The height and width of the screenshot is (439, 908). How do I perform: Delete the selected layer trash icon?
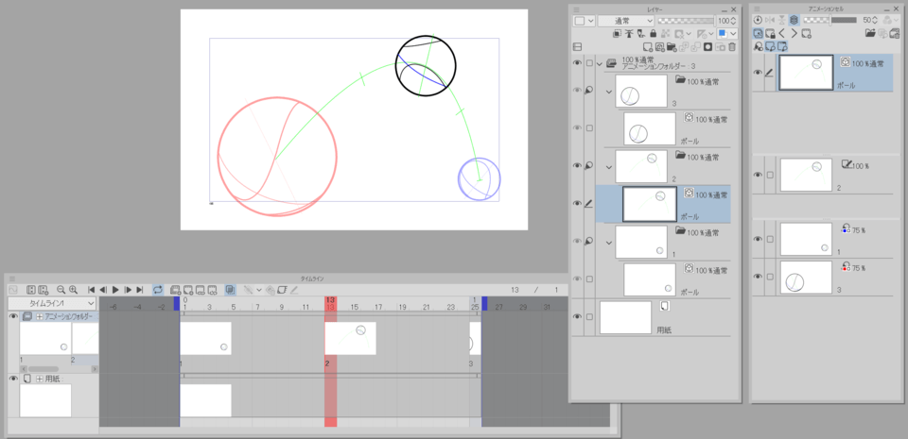(x=732, y=47)
